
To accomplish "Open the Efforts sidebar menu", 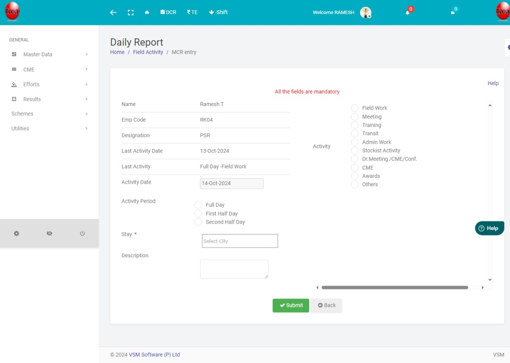I will click(x=31, y=84).
